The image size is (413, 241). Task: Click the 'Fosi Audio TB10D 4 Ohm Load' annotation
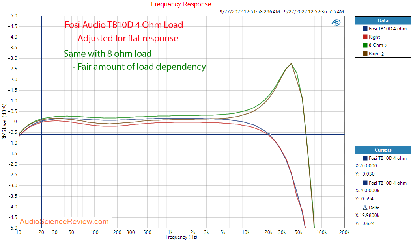[x=124, y=25]
